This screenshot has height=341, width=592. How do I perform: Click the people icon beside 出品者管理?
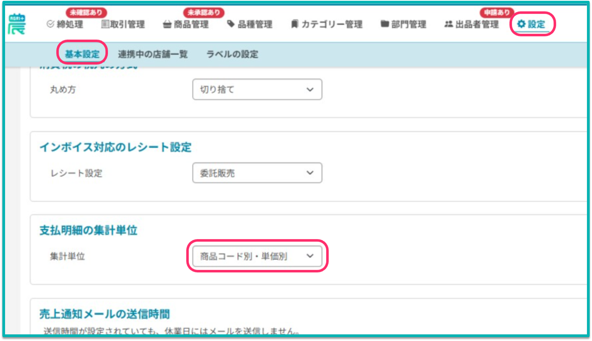(x=449, y=24)
